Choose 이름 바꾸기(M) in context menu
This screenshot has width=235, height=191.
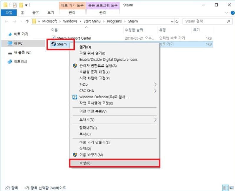tap(115, 155)
